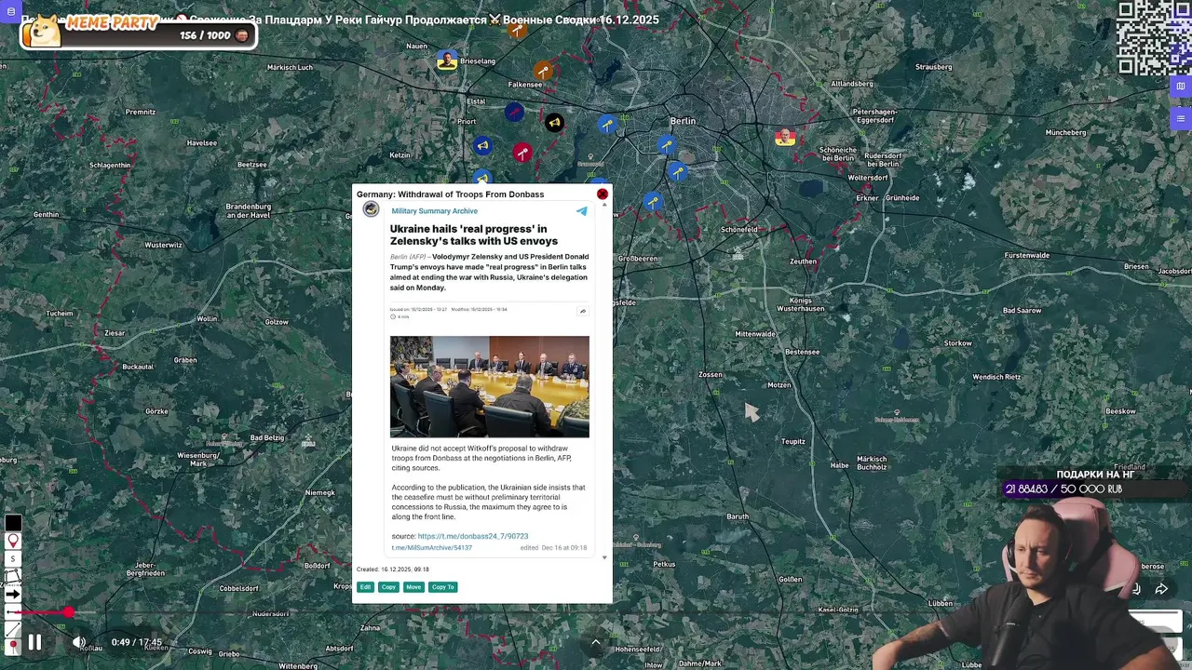
Task: Click the green Copy To button
Action: pos(443,587)
